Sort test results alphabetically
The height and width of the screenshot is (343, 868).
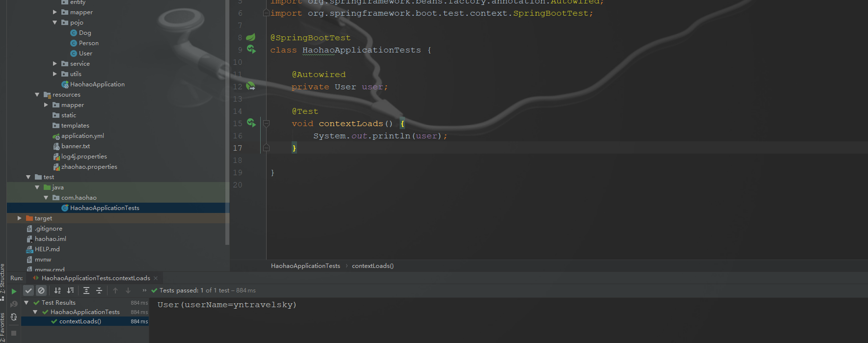click(x=57, y=290)
